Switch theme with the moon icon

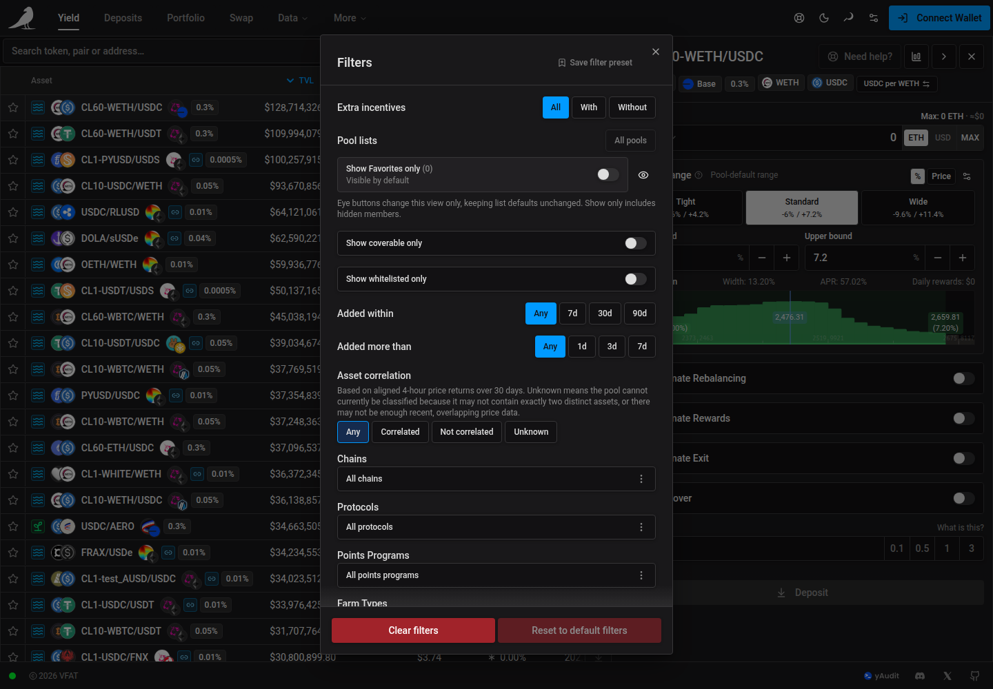click(824, 18)
